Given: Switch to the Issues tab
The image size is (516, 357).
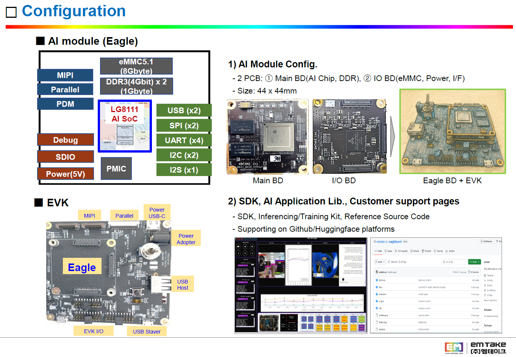Looking at the screenshot, I should [388, 251].
